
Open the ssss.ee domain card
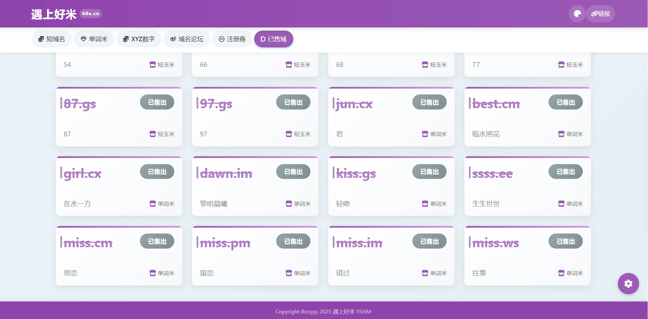[527, 187]
